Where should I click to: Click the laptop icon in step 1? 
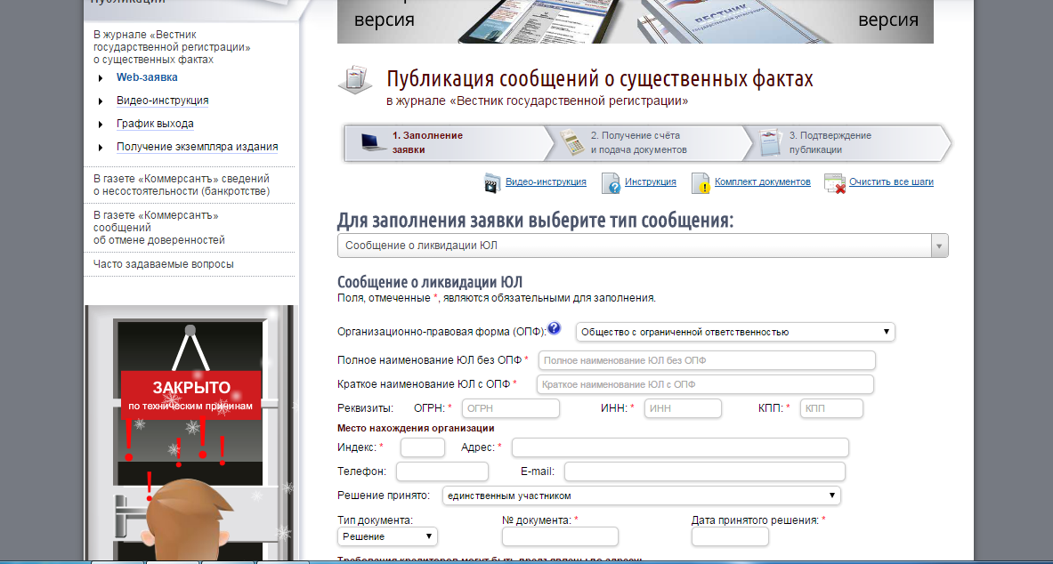pyautogui.click(x=373, y=141)
